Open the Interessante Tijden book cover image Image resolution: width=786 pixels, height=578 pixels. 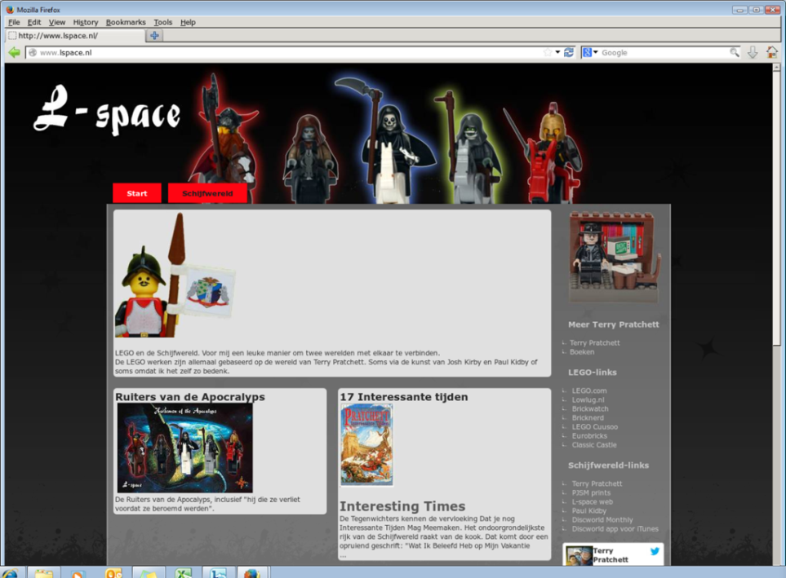(366, 445)
